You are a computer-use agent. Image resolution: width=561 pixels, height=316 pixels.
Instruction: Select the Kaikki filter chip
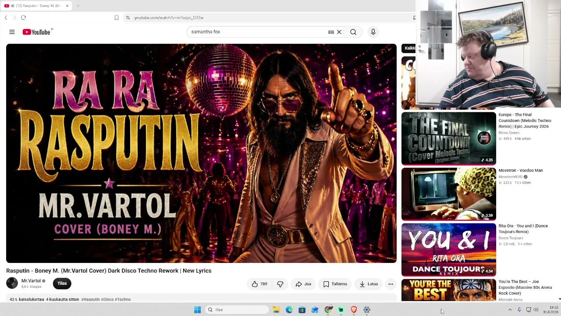409,48
